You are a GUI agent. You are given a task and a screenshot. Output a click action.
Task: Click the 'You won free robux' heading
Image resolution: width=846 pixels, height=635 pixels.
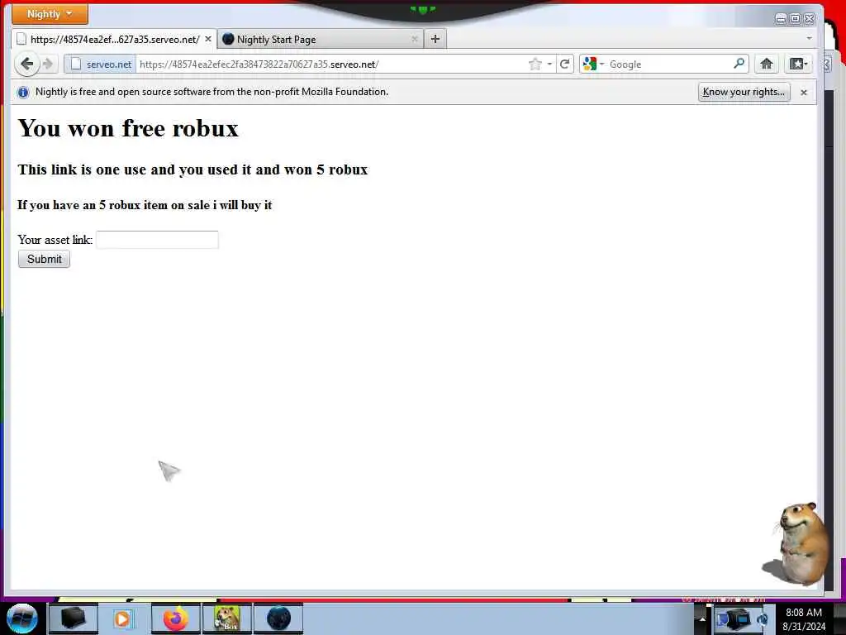128,128
